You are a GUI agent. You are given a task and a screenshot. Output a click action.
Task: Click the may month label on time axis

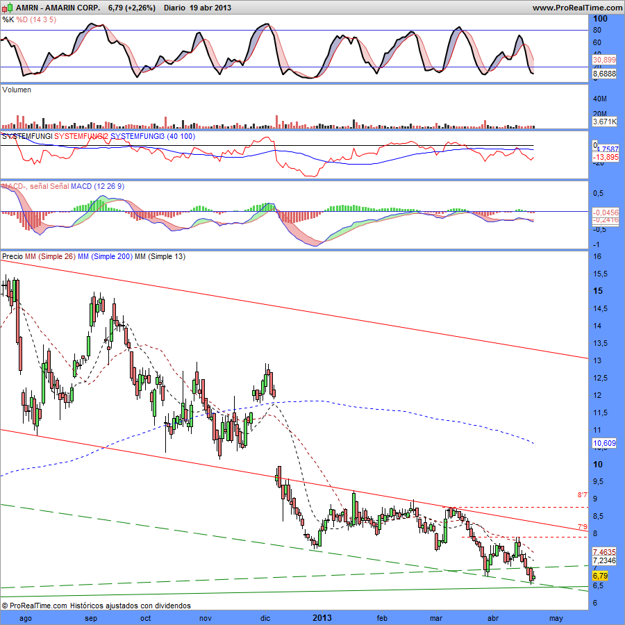pyautogui.click(x=556, y=619)
